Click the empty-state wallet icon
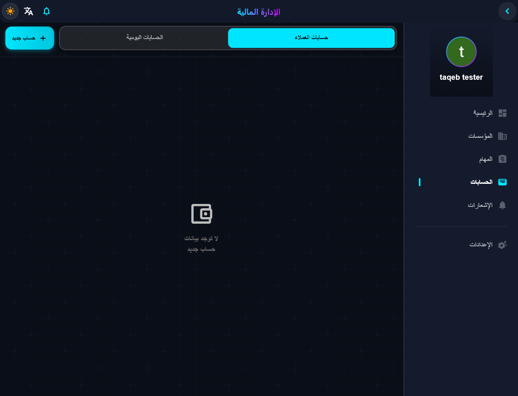The image size is (518, 396). [202, 214]
